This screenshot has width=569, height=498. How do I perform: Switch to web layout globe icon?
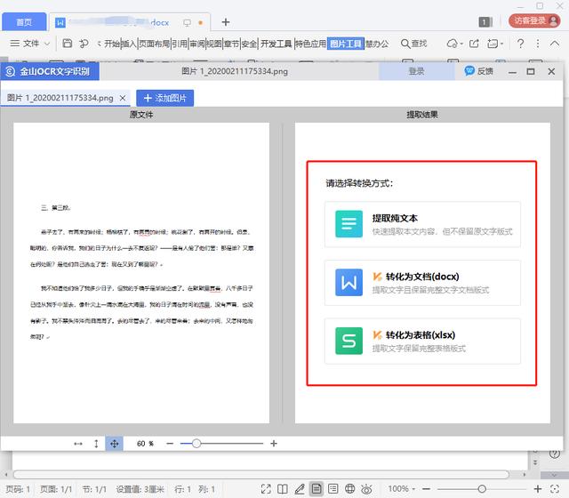pos(349,489)
